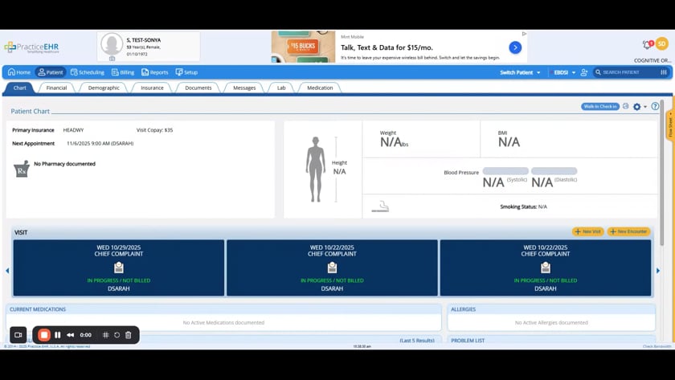This screenshot has height=380, width=675.
Task: Go to next visits with right arrow
Action: coord(658,271)
